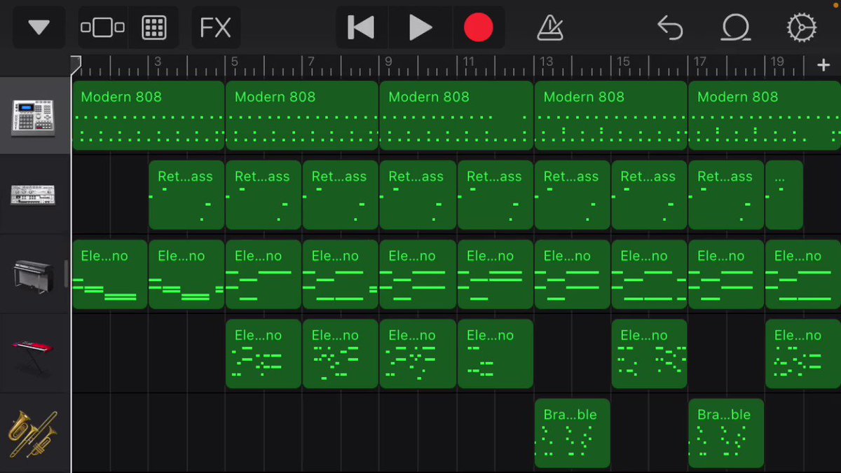Select red keyboard track's Ele...no region at bar 7
Viewport: 841px width, 473px height.
pyautogui.click(x=341, y=354)
